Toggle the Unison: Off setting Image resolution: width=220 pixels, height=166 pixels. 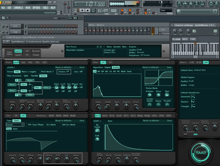click(x=64, y=72)
